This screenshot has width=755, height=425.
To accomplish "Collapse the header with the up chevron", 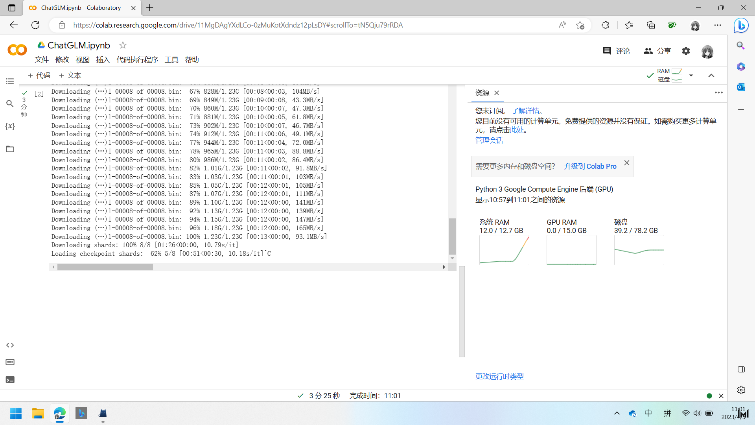I will point(711,76).
